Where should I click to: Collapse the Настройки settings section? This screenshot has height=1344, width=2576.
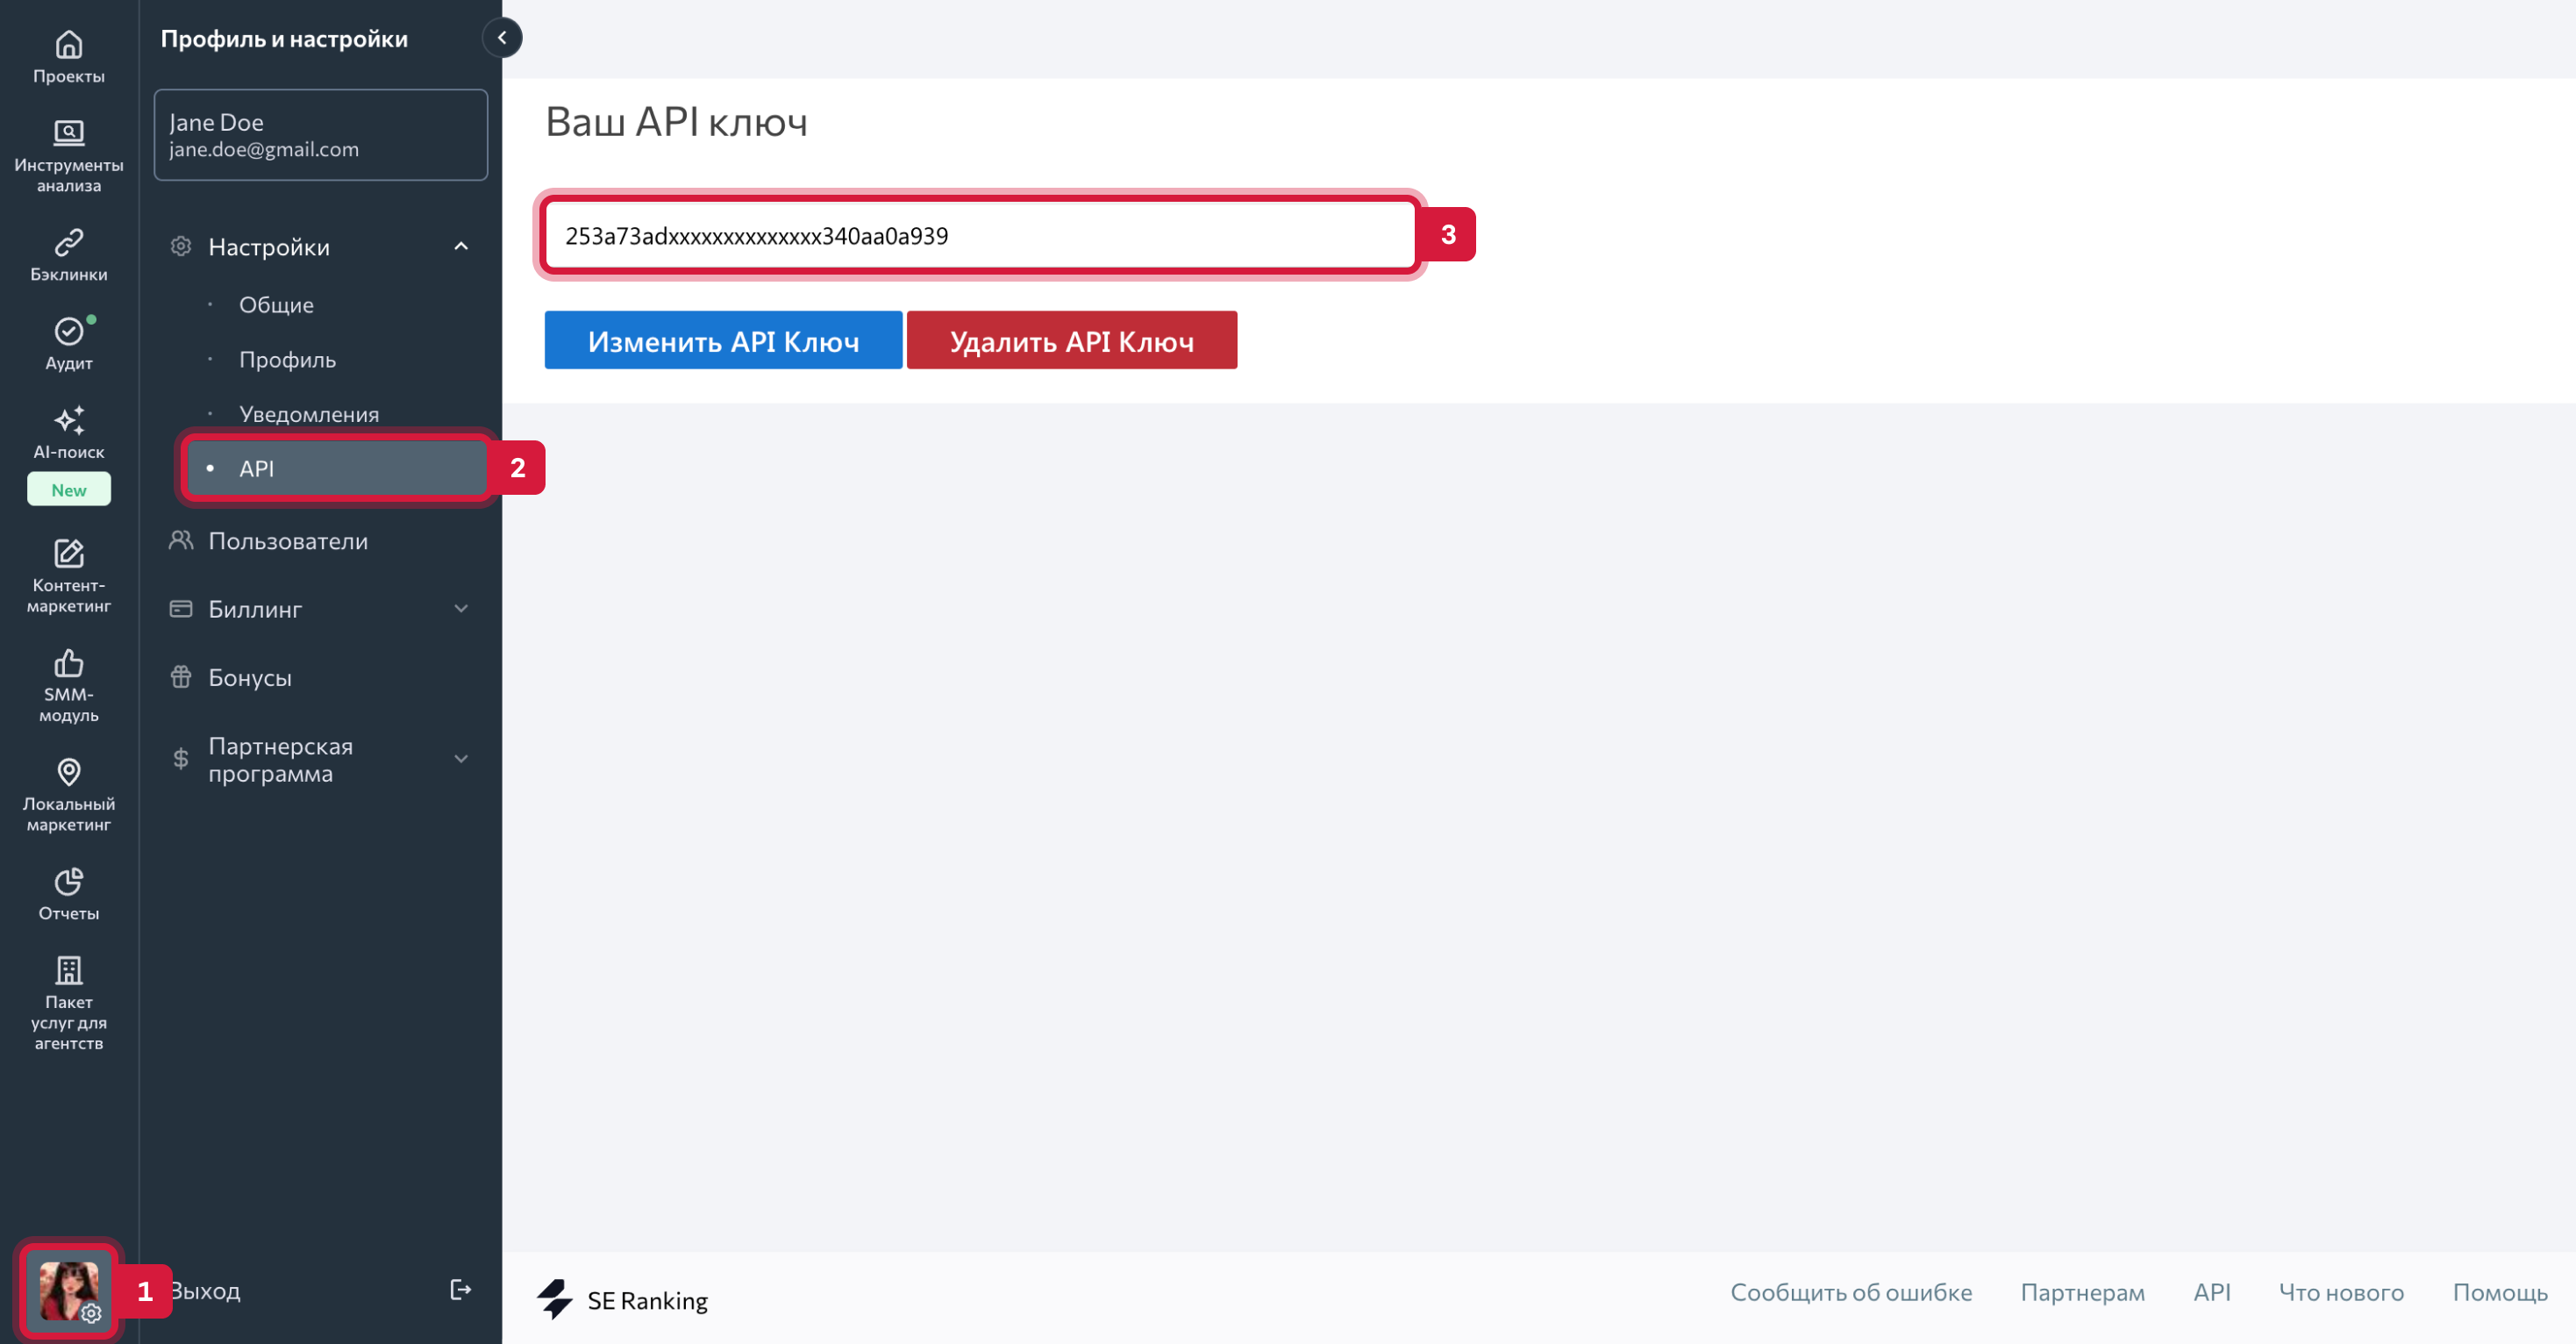[x=461, y=246]
